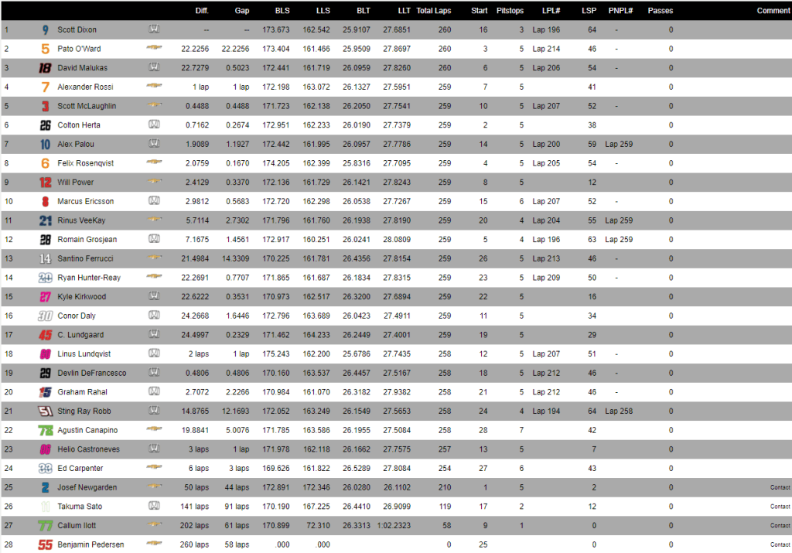Click Total Laps 254 for Ed Carpenter
792x553 pixels.
445,469
